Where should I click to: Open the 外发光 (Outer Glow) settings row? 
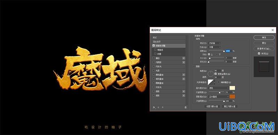coord(169,87)
